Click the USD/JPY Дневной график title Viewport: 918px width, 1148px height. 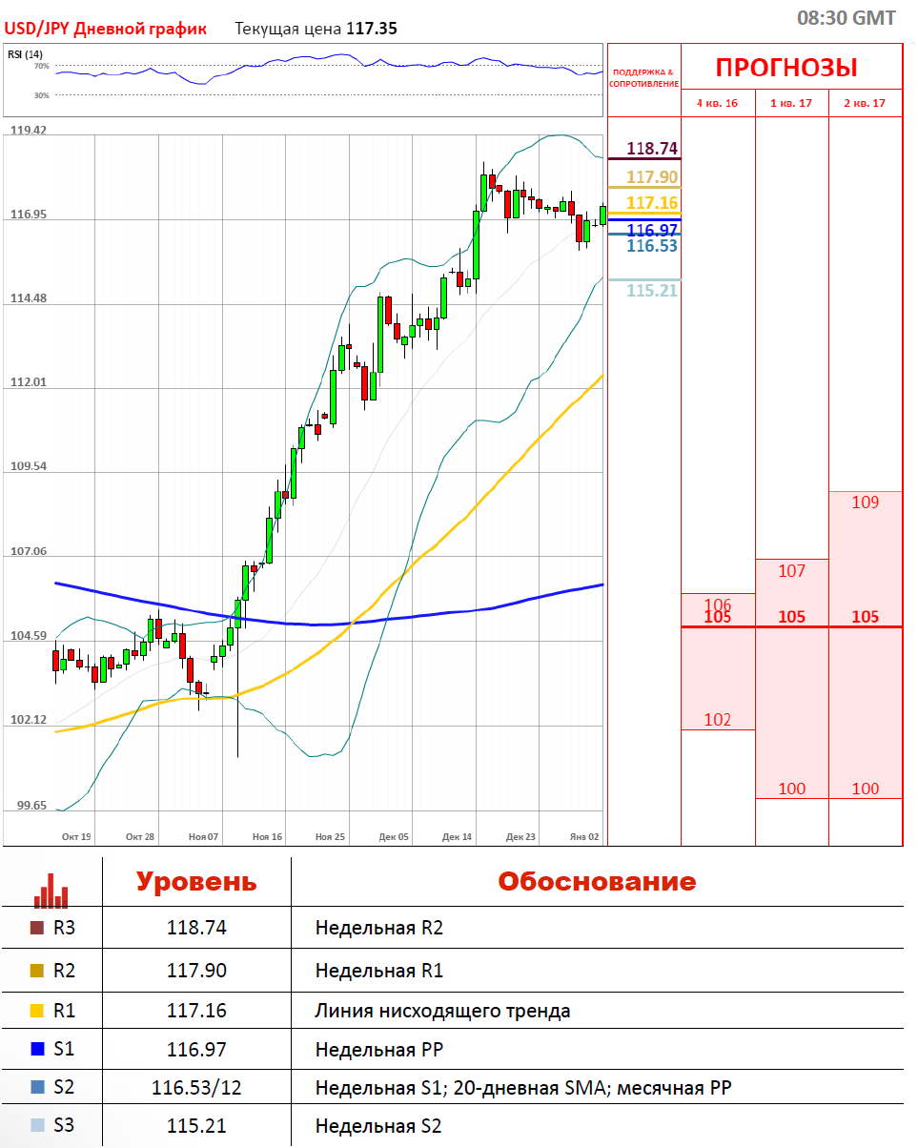(106, 29)
